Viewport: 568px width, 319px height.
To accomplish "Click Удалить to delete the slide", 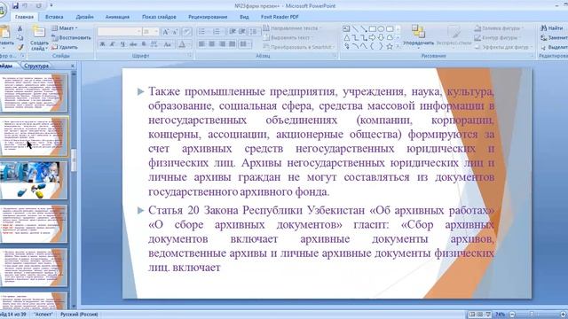I will 65,47.
